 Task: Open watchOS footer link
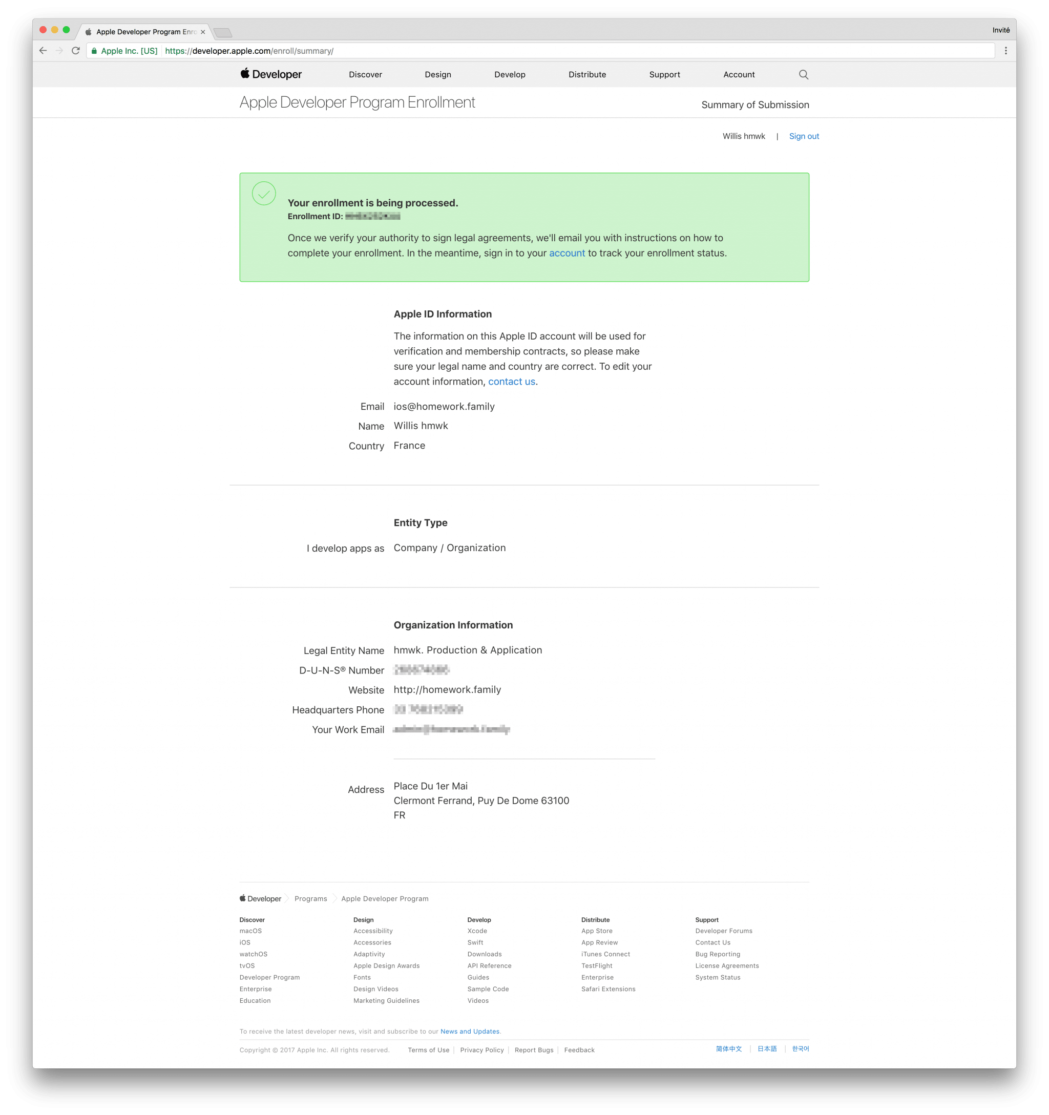click(x=253, y=954)
